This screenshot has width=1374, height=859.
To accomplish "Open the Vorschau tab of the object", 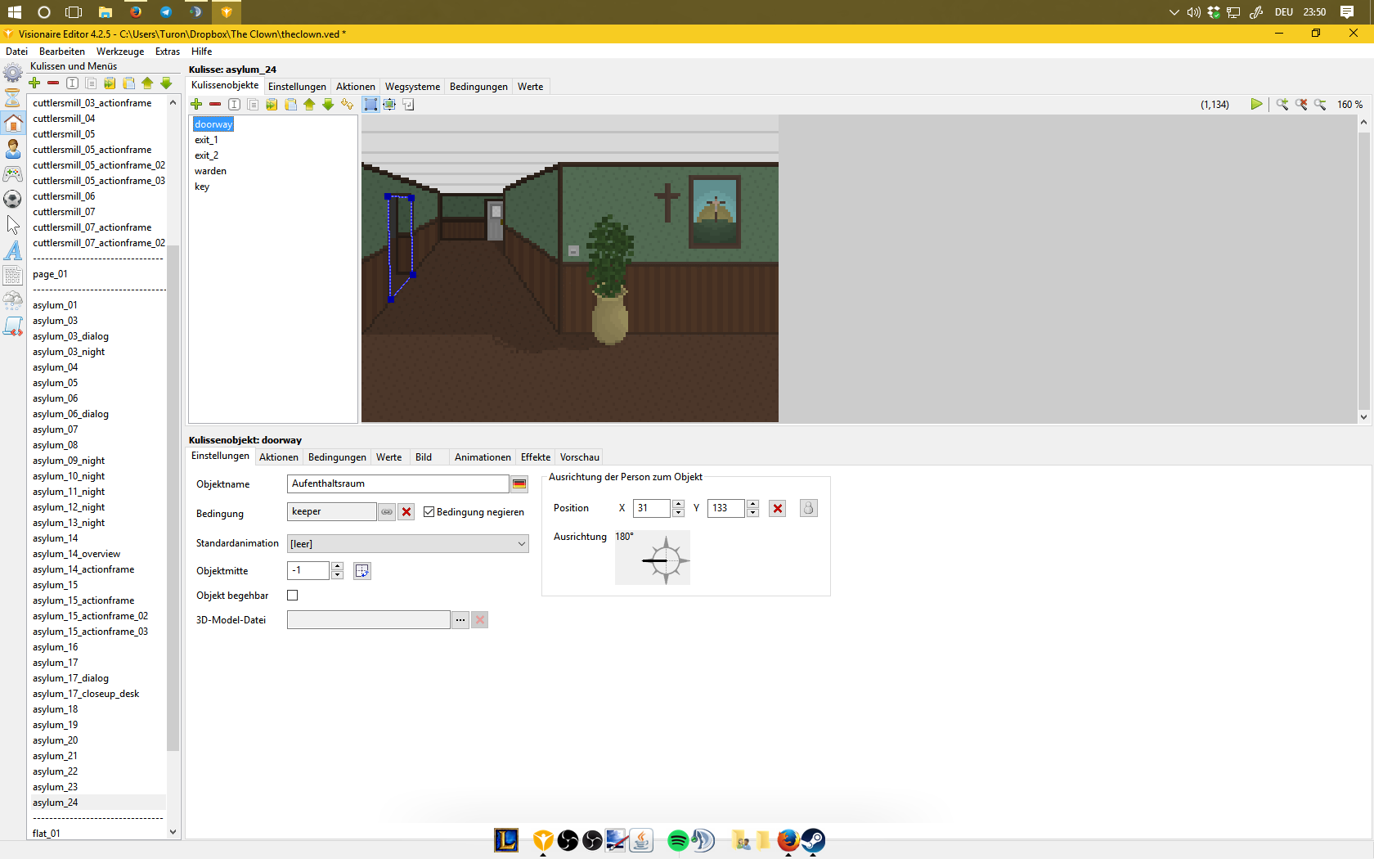I will [580, 457].
